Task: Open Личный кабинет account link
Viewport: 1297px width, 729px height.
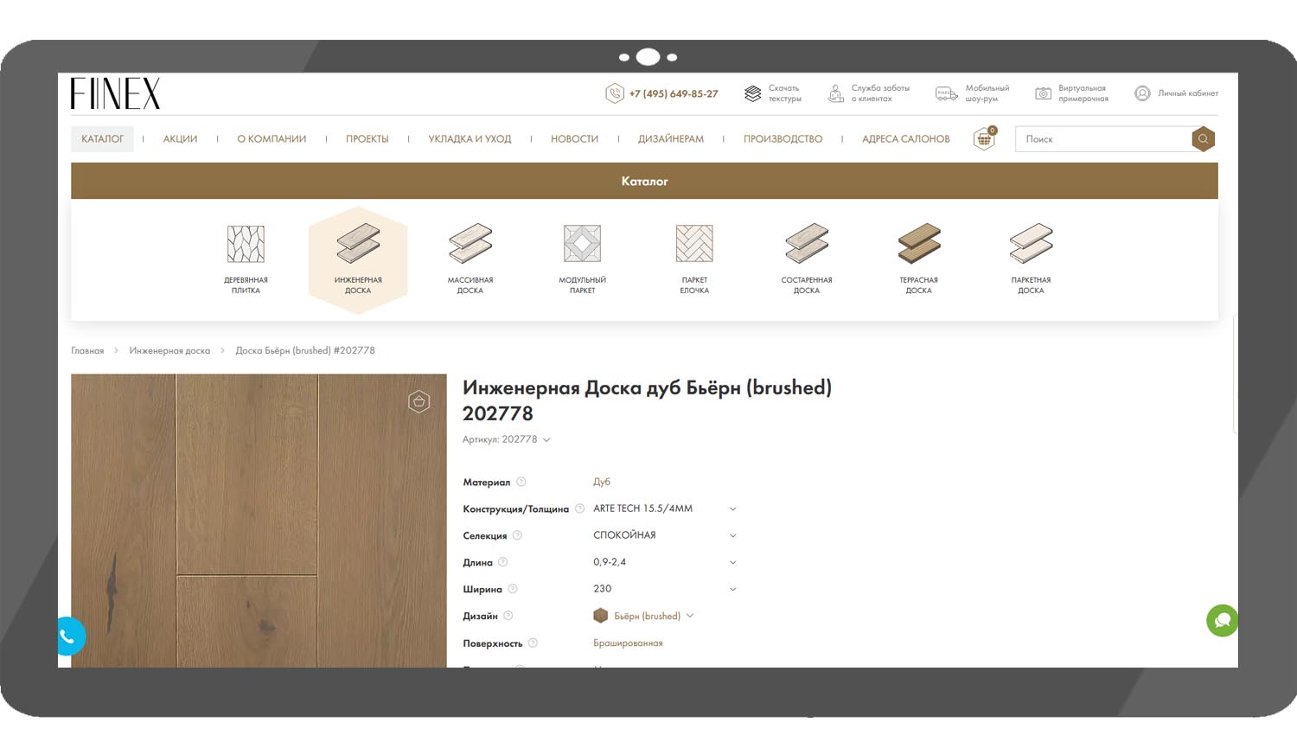Action: coord(1176,93)
